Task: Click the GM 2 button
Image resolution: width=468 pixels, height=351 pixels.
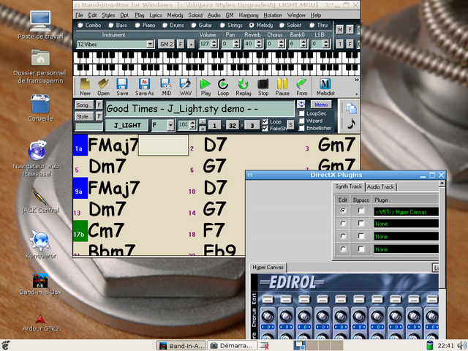Action: [166, 45]
